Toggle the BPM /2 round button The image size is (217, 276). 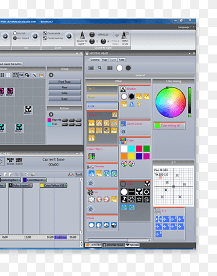(92, 41)
